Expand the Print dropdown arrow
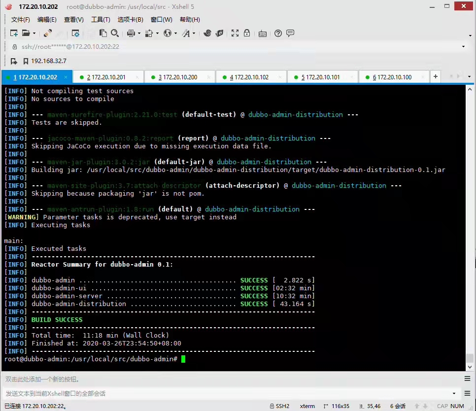This screenshot has height=411, width=476. click(139, 34)
